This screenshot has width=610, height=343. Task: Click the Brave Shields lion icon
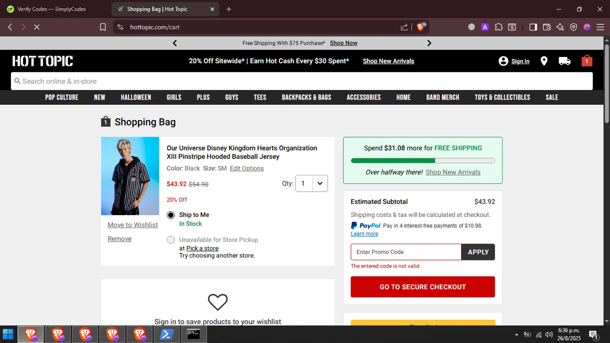421,27
